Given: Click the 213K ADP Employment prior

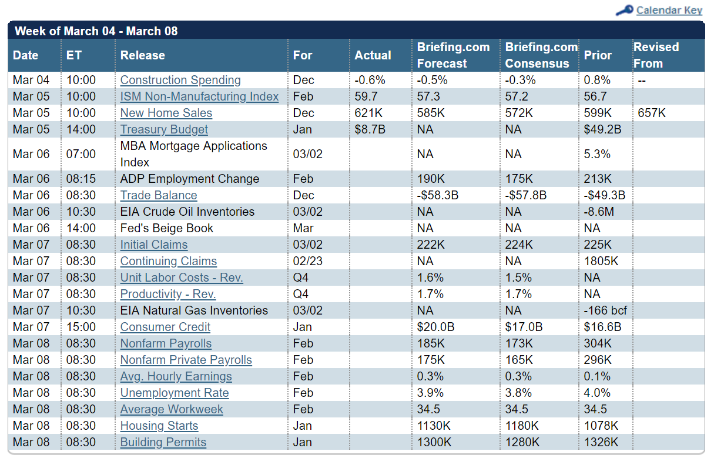Looking at the screenshot, I should point(598,179).
